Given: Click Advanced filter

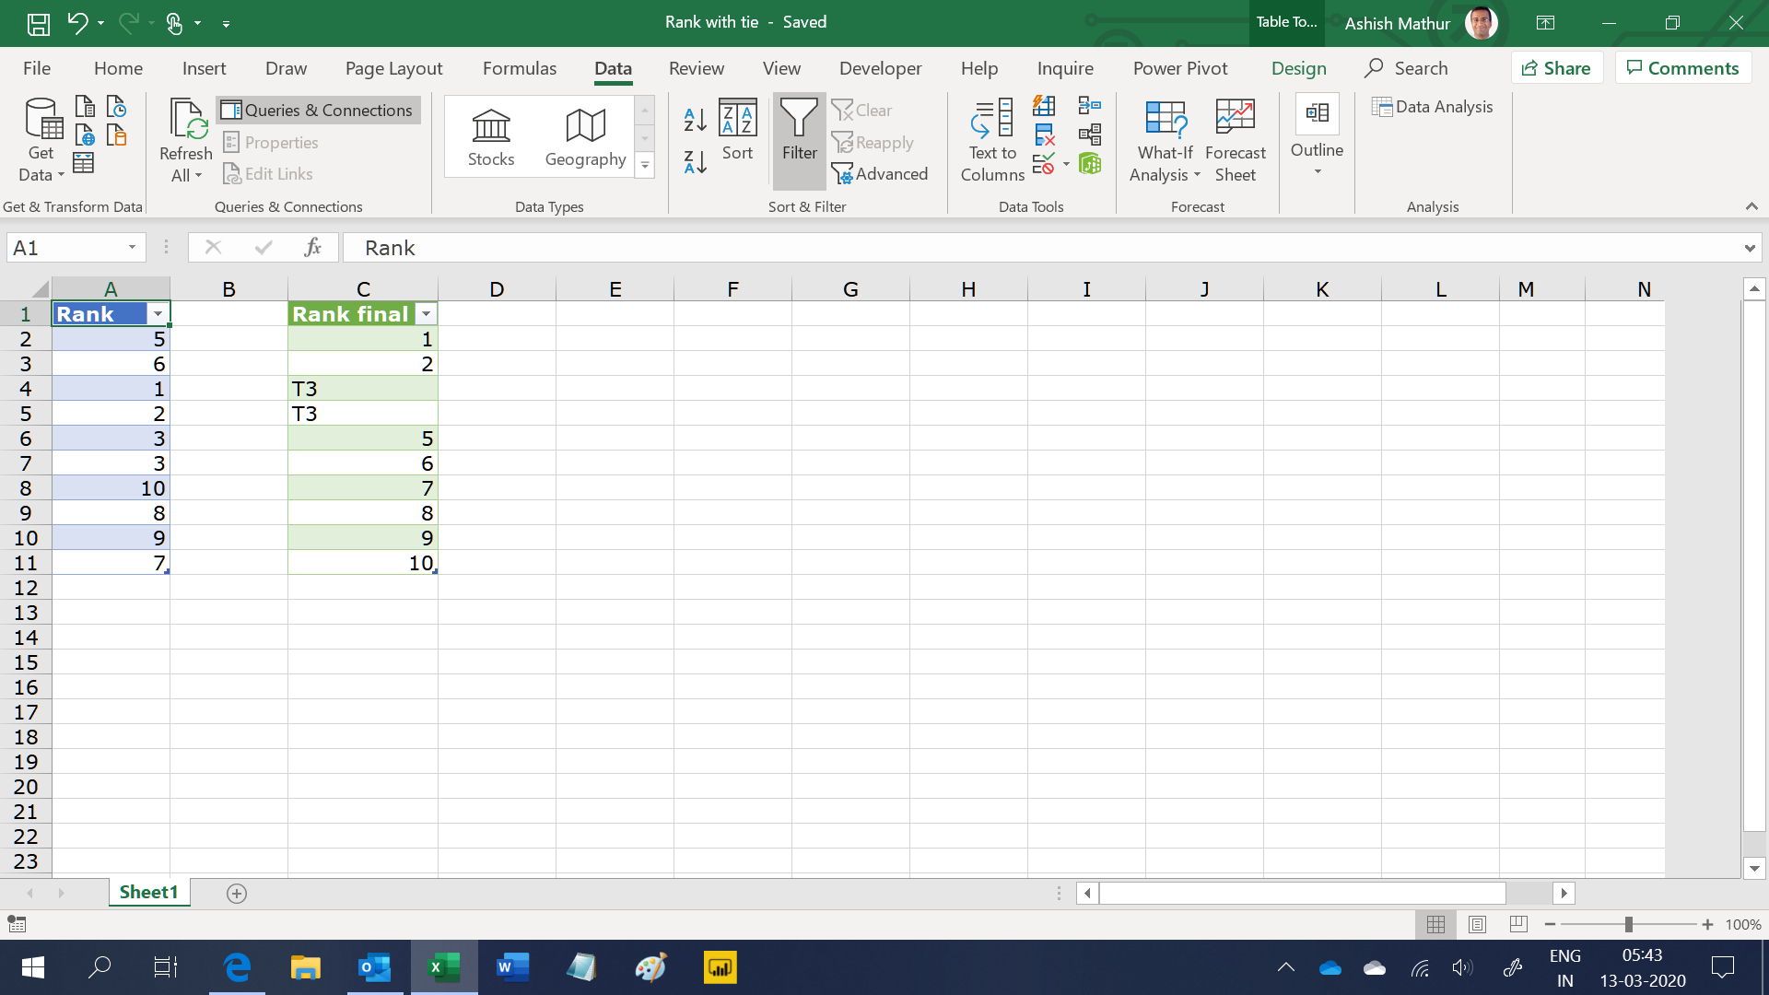Looking at the screenshot, I should click(880, 174).
